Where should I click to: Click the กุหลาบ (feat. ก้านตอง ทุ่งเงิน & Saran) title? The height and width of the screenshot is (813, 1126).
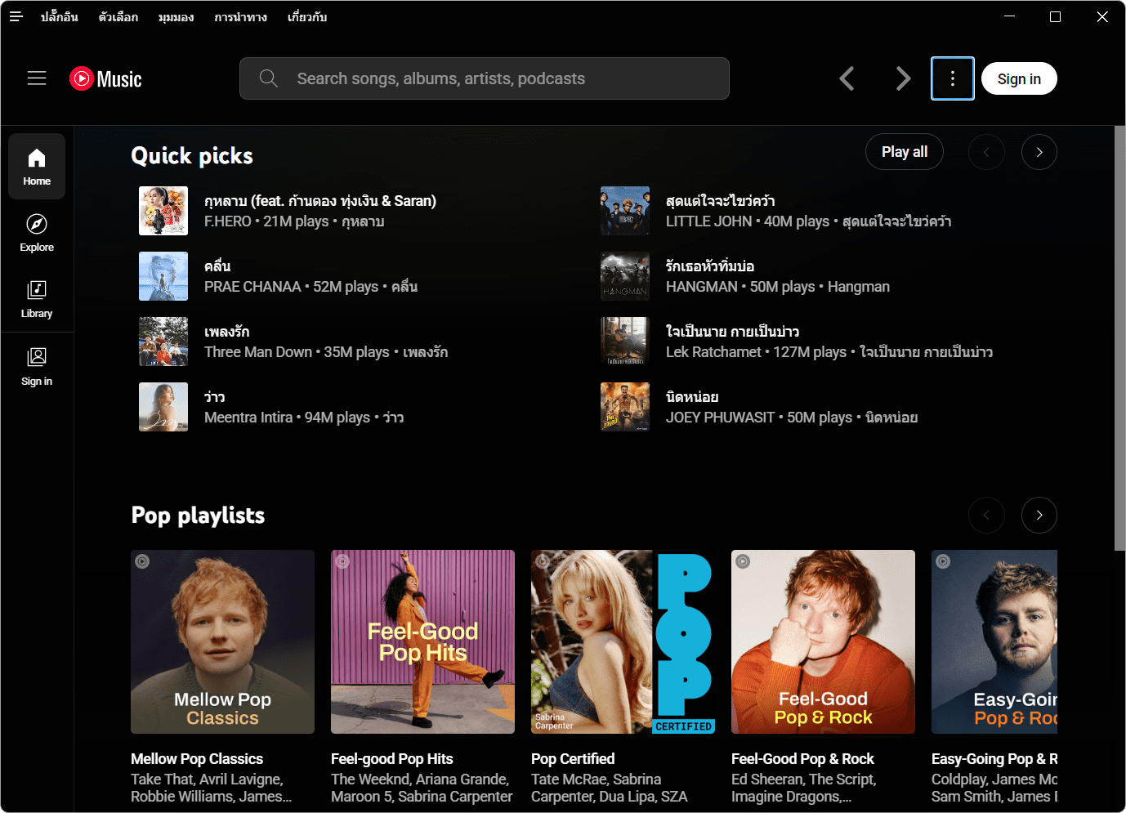tap(320, 201)
